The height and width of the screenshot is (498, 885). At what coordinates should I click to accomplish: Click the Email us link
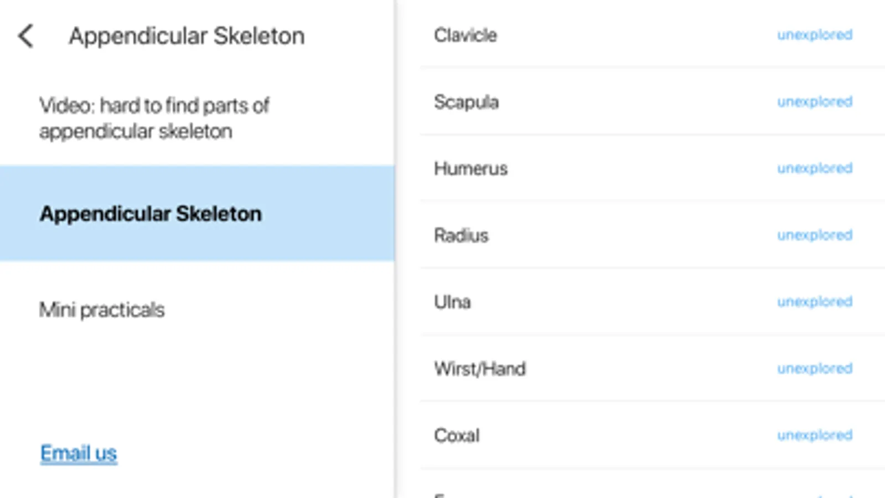[79, 453]
